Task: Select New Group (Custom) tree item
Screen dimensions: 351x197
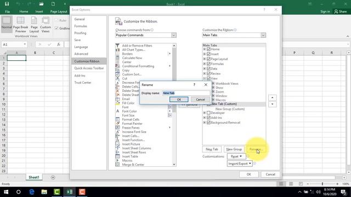Action: 230,109
